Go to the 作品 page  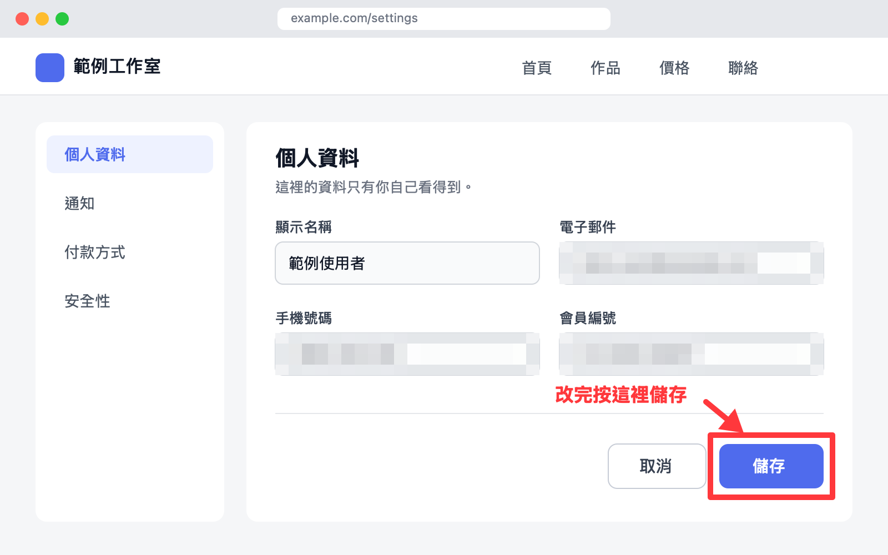pos(606,68)
